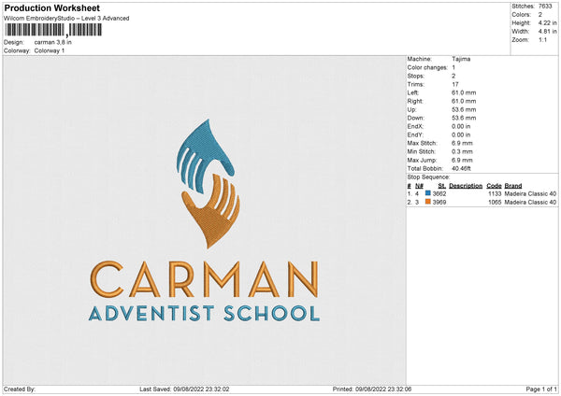
Task: Click the stitch count 3969 for stop 2
Action: tap(439, 203)
